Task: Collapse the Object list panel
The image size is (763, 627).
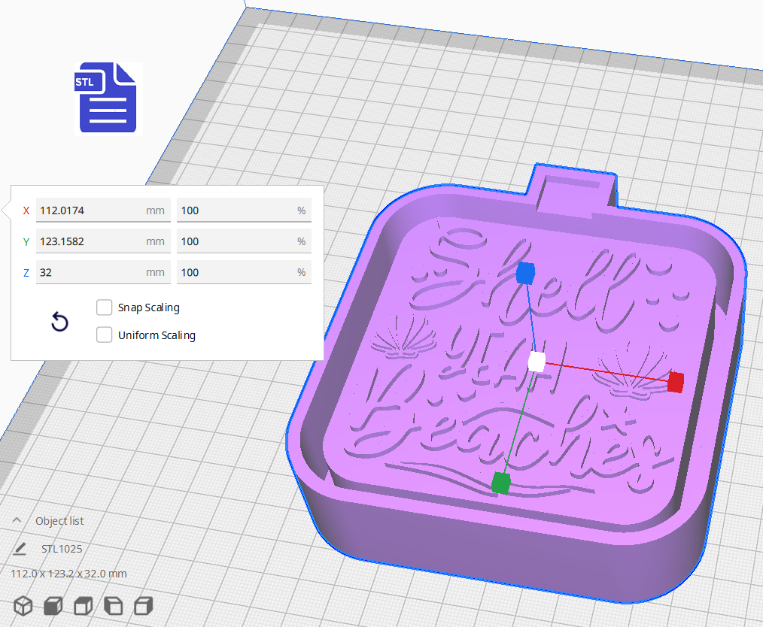Action: coord(17,519)
